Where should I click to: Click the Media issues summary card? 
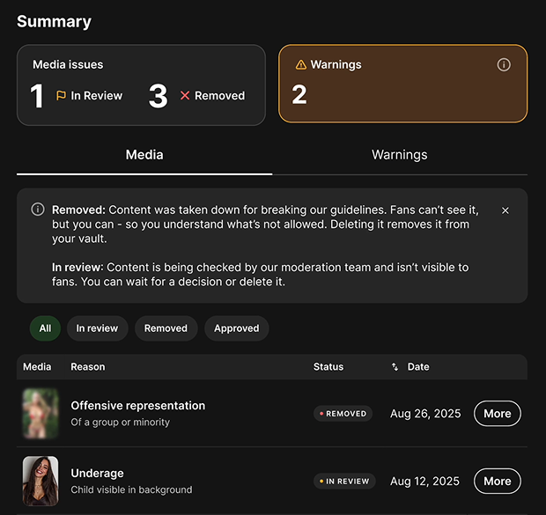click(x=141, y=85)
